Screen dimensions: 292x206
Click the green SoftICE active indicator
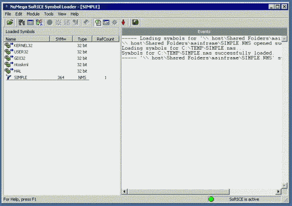click(211, 199)
